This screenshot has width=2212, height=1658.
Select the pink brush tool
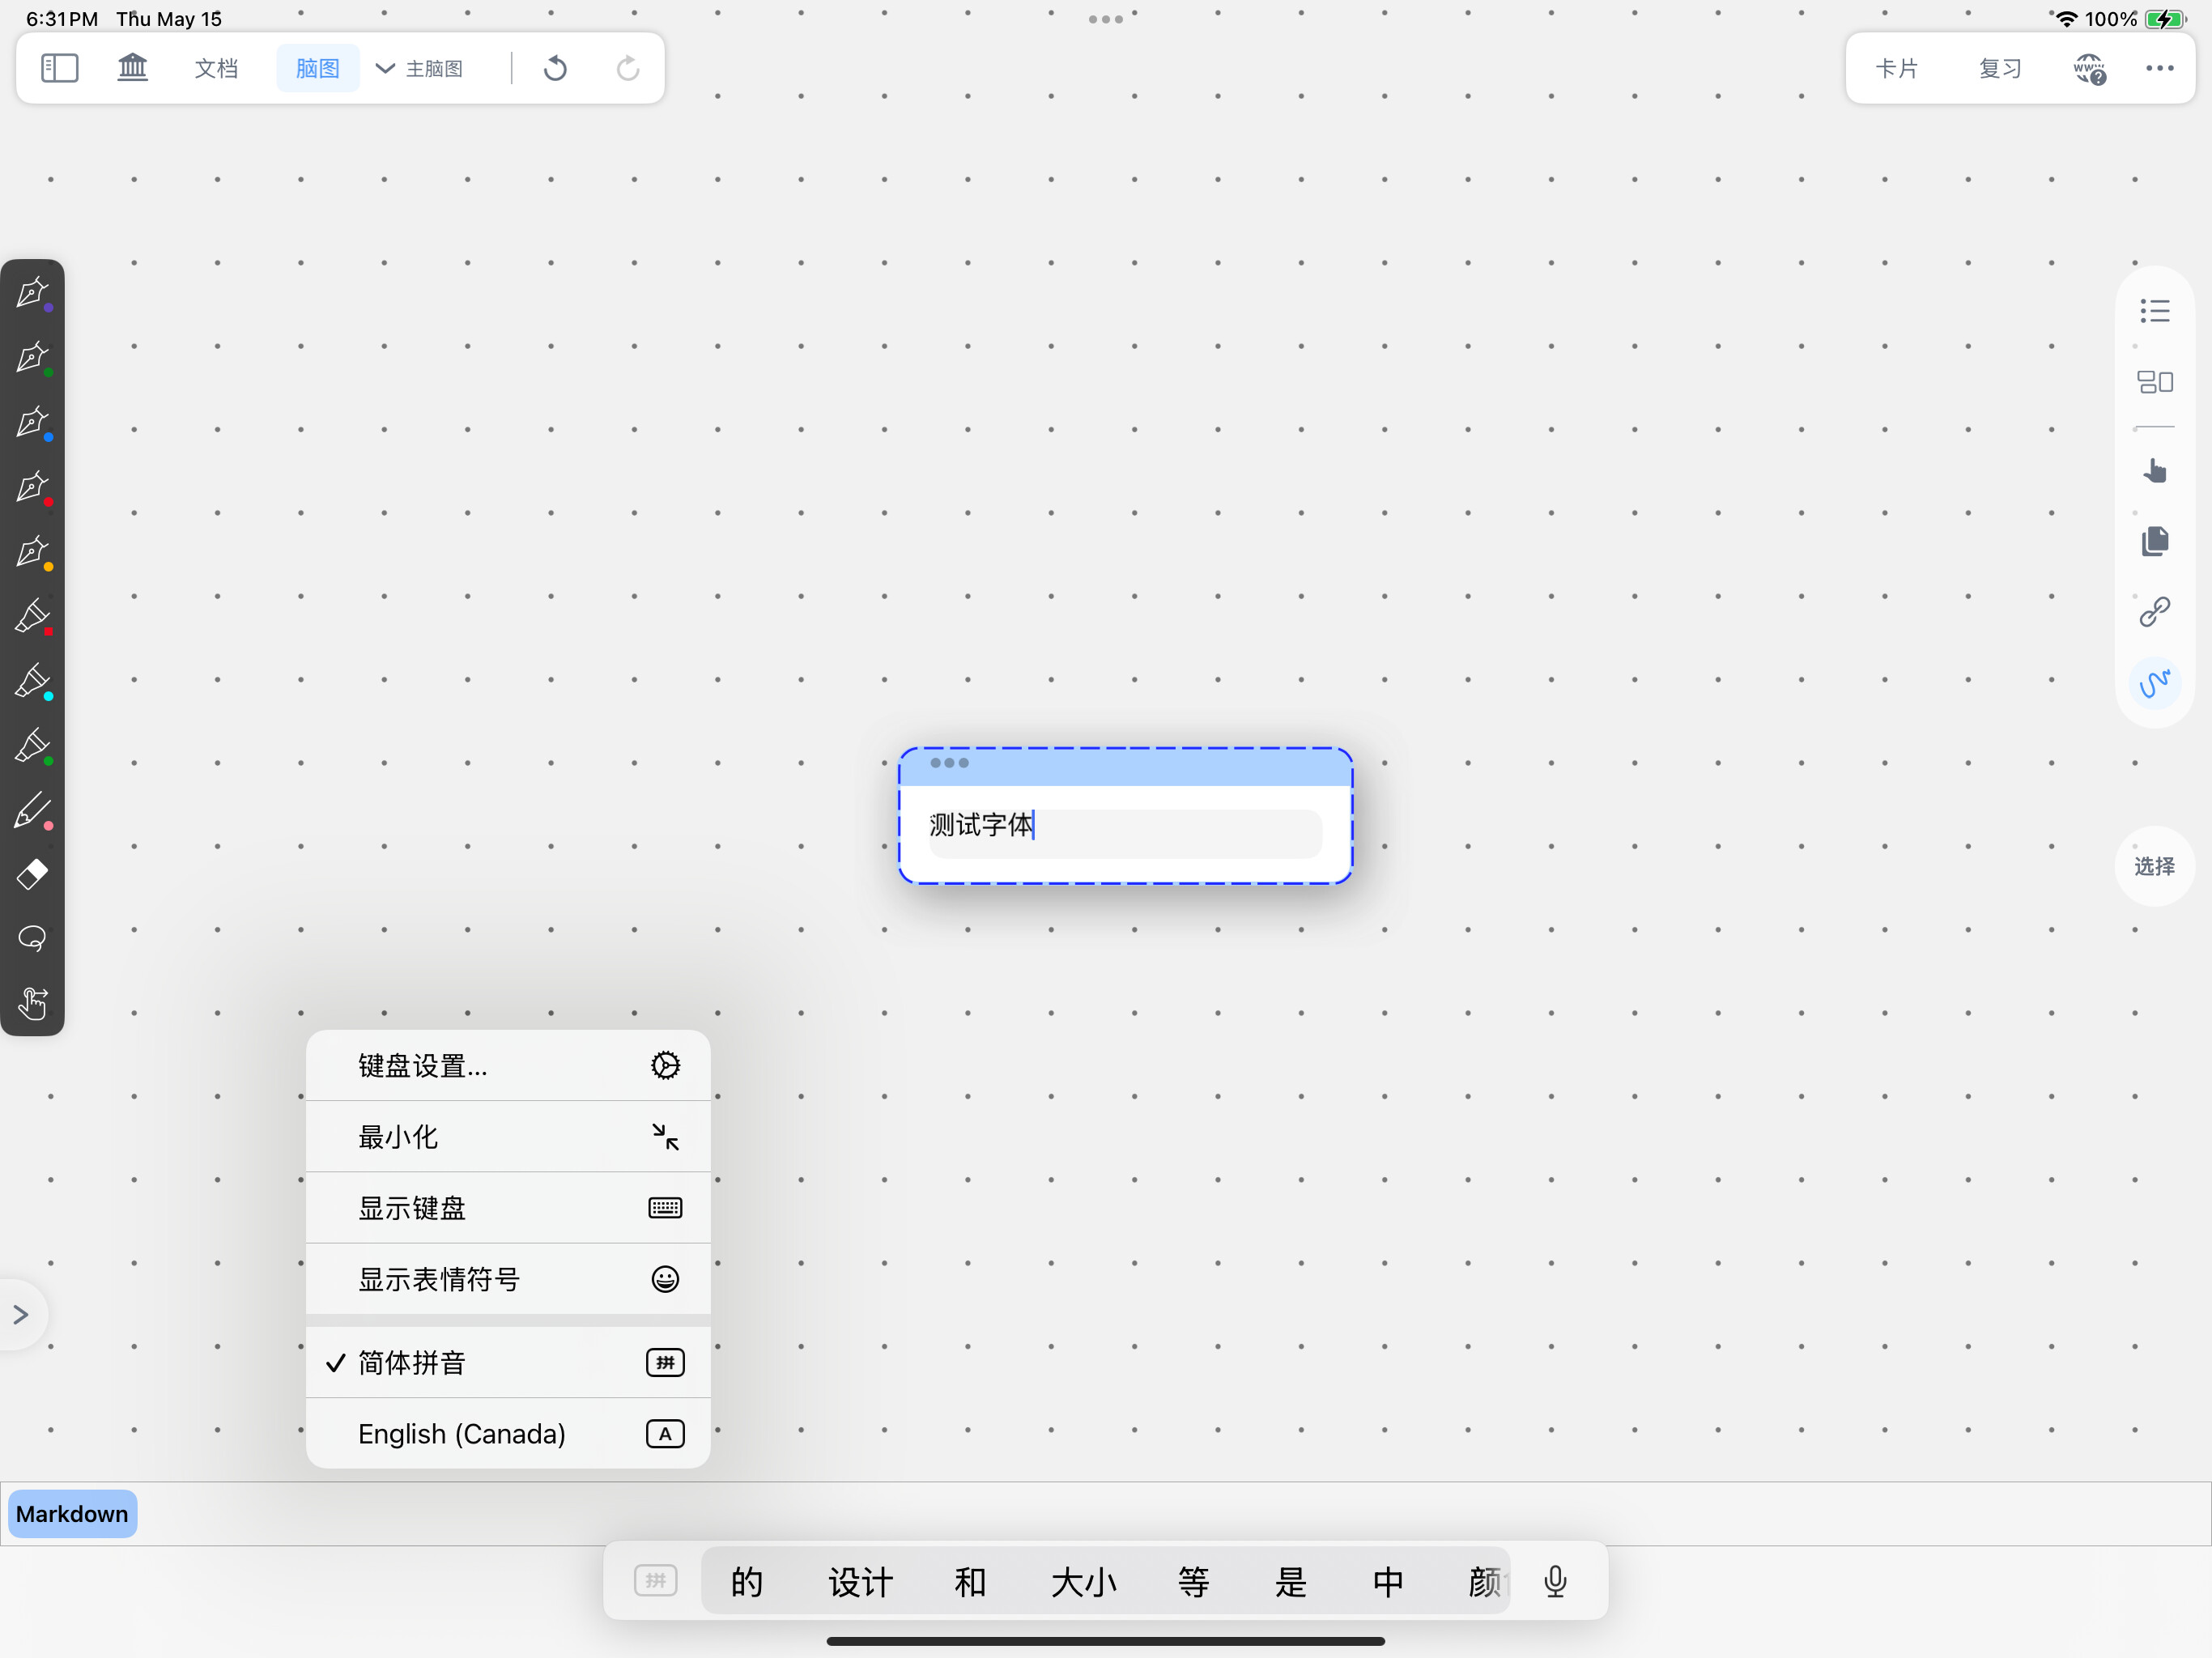coord(33,811)
